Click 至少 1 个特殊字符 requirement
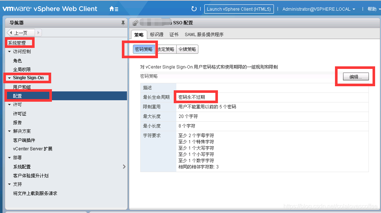Image resolution: width=381 pixels, height=213 pixels. pos(196,142)
